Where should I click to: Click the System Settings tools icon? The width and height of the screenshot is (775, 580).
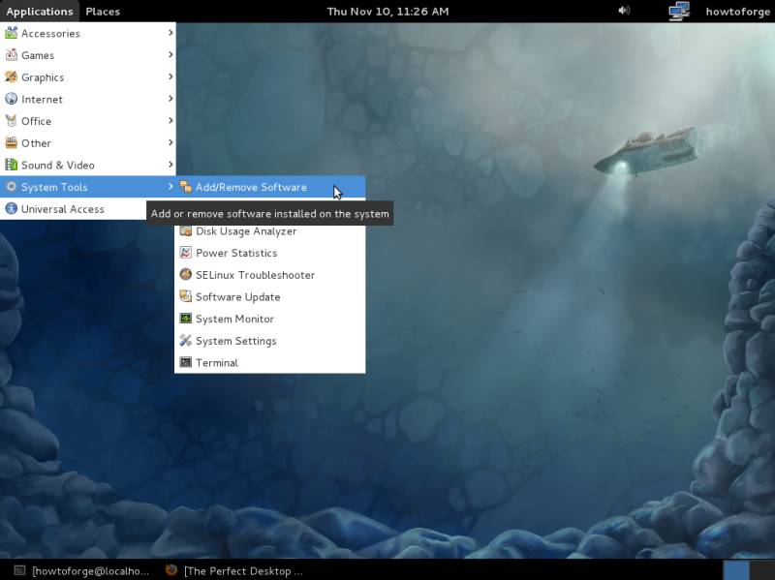[x=186, y=341]
